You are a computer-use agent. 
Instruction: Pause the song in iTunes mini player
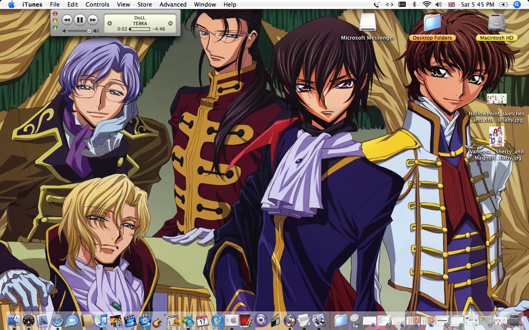click(x=80, y=19)
